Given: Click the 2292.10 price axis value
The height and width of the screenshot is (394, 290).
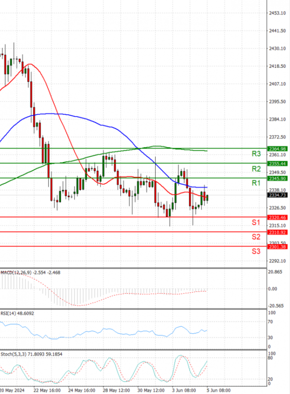Looking at the screenshot, I should click(277, 261).
